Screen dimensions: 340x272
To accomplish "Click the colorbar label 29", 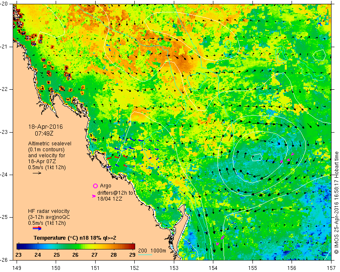I will pos(132,255).
